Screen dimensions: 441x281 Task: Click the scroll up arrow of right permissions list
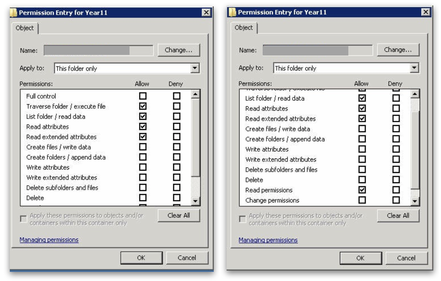pyautogui.click(x=415, y=94)
